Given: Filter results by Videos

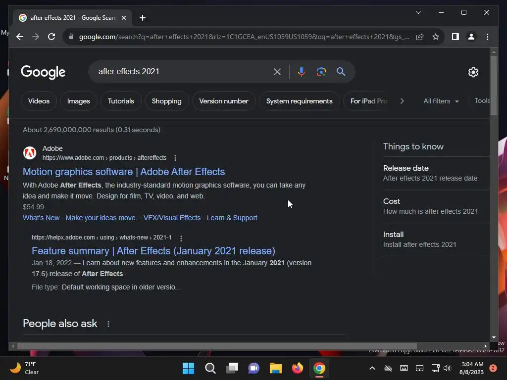Looking at the screenshot, I should click(x=39, y=101).
